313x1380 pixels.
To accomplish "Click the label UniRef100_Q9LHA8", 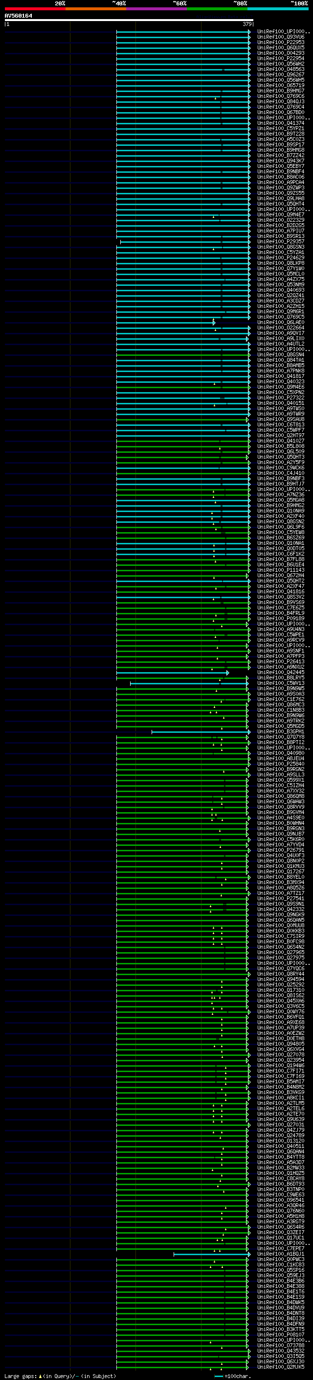I will [x=280, y=198].
